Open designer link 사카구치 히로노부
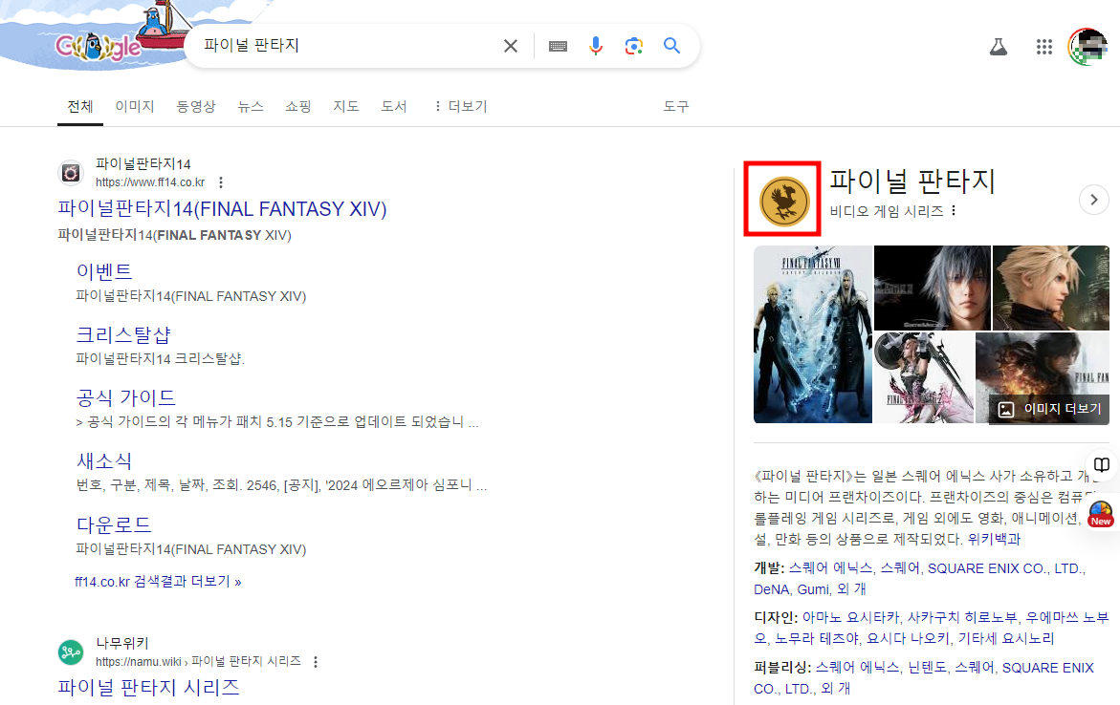Screen dimensions: 1120x705 click(963, 617)
